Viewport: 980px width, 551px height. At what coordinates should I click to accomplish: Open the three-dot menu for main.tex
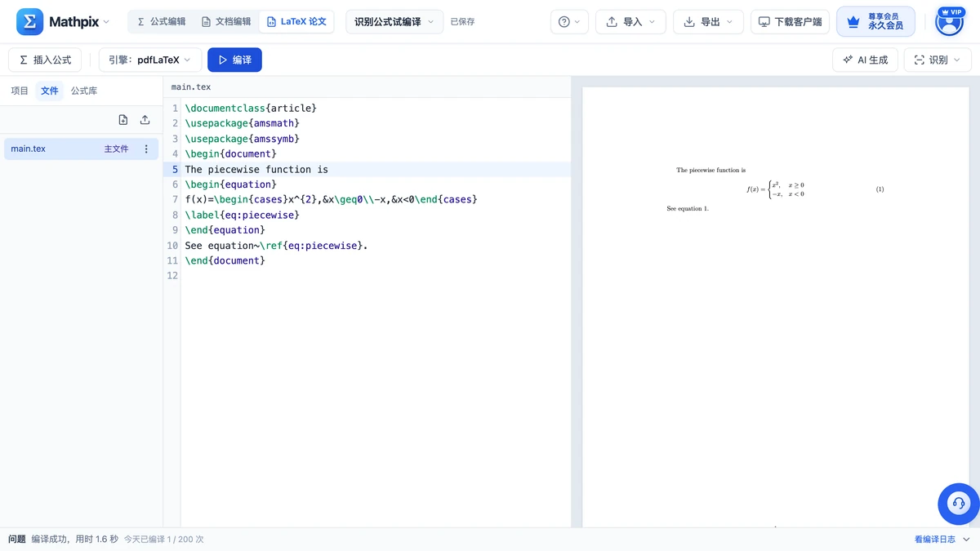pyautogui.click(x=146, y=149)
